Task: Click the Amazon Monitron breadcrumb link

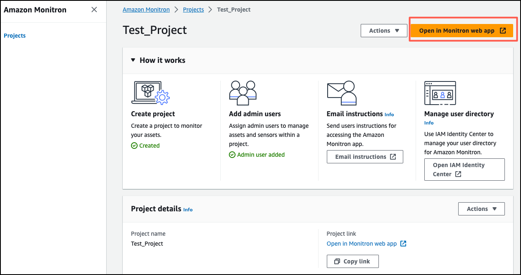Action: [x=146, y=9]
